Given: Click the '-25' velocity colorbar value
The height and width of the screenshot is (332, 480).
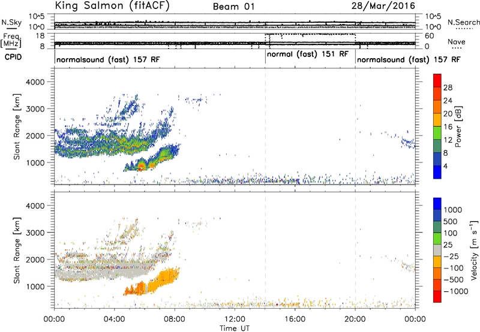Looking at the screenshot, I should pos(451,256).
